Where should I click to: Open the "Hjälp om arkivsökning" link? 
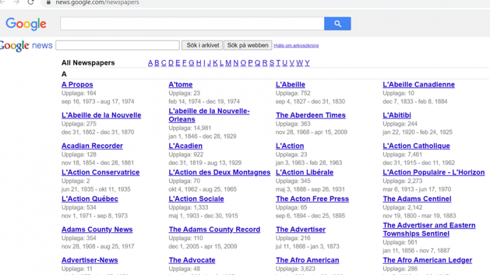click(296, 46)
